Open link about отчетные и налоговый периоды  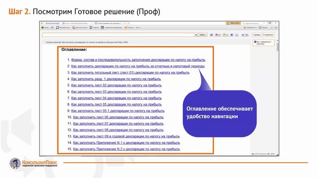pos(138,66)
